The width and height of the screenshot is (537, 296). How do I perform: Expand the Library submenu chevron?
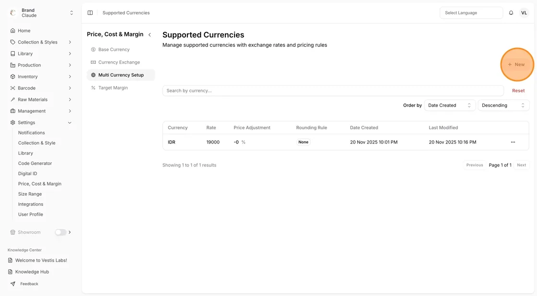[x=70, y=54]
